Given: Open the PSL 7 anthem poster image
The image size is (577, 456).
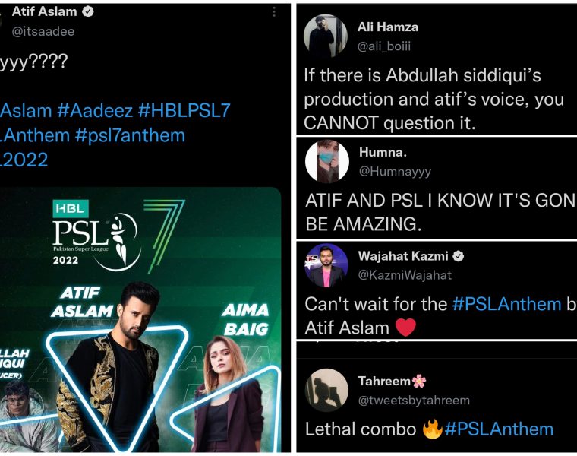Looking at the screenshot, I should pos(140,320).
